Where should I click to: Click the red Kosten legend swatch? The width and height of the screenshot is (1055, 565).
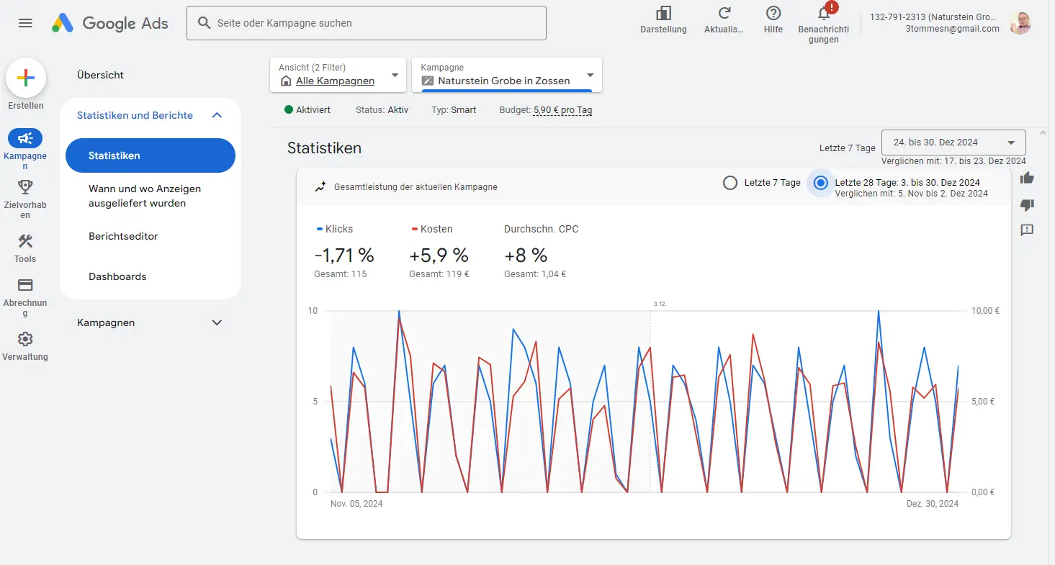(x=414, y=229)
